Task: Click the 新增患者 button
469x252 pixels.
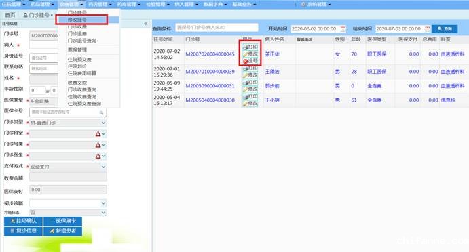Action: coord(63,231)
